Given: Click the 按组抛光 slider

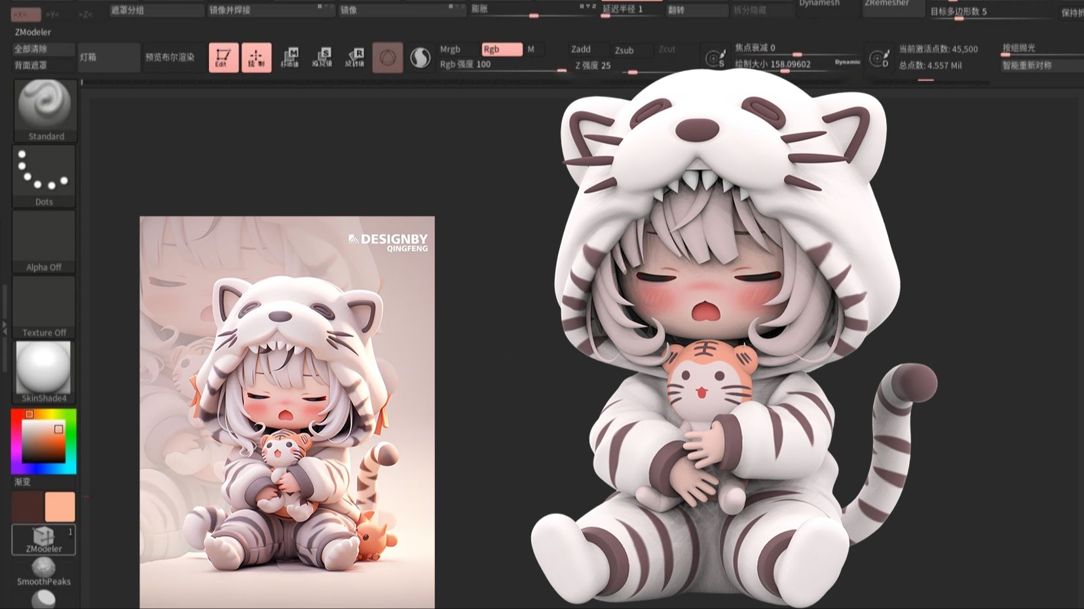Looking at the screenshot, I should point(1042,49).
